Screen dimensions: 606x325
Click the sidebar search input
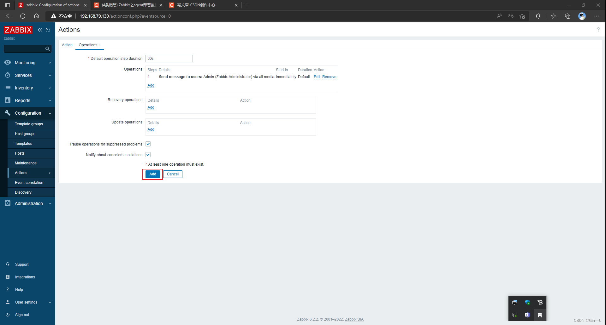(x=25, y=49)
